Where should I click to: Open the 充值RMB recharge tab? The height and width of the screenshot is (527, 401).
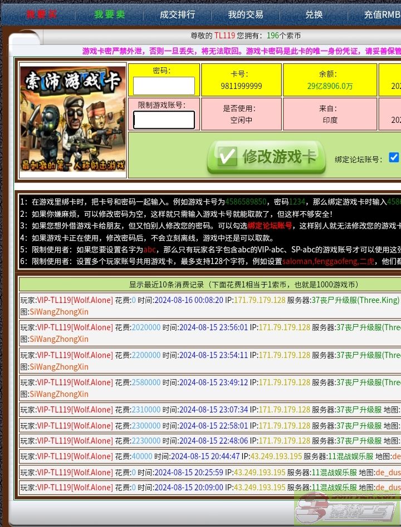click(382, 14)
